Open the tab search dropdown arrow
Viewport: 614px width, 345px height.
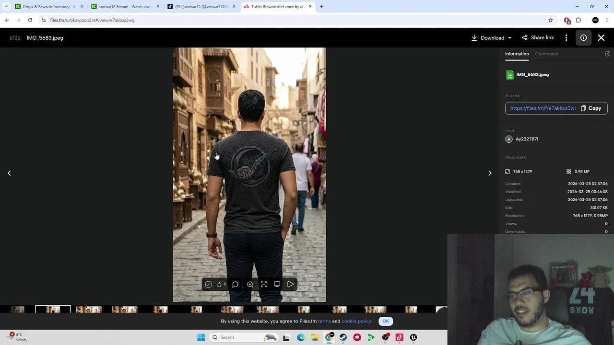[x=6, y=7]
